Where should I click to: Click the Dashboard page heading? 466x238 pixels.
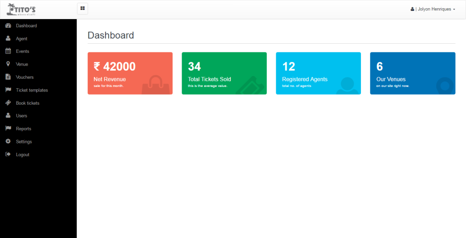[x=111, y=35]
